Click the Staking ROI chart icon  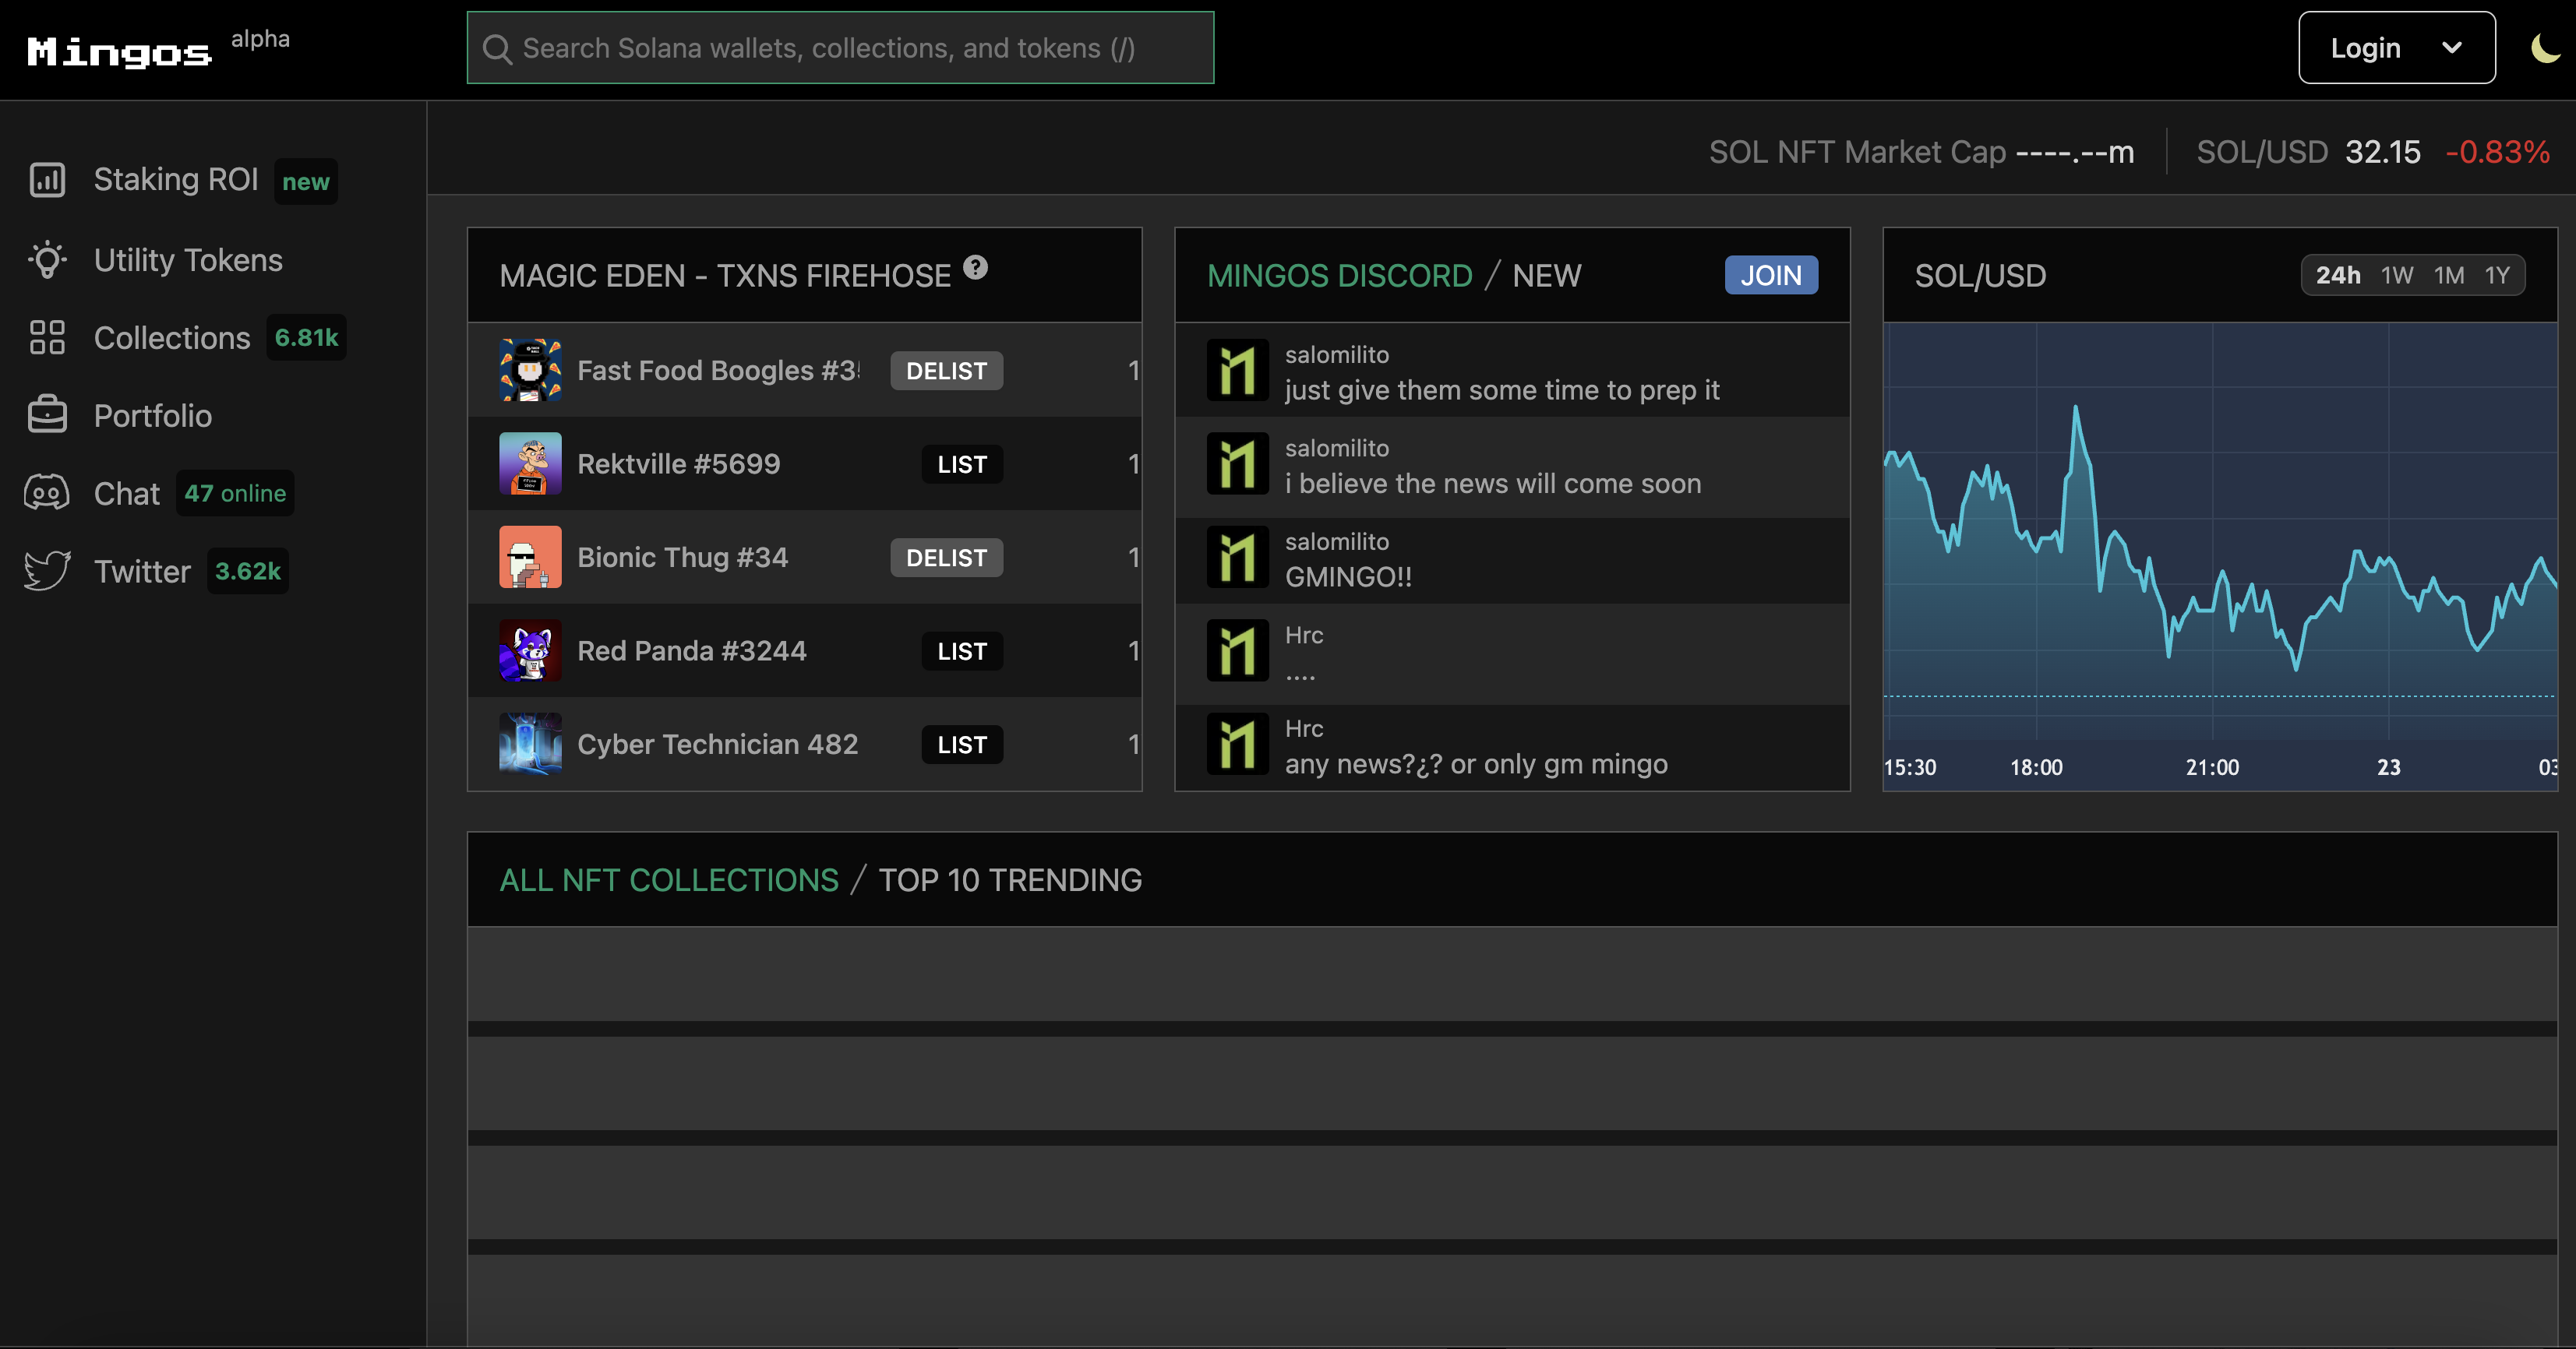tap(47, 180)
